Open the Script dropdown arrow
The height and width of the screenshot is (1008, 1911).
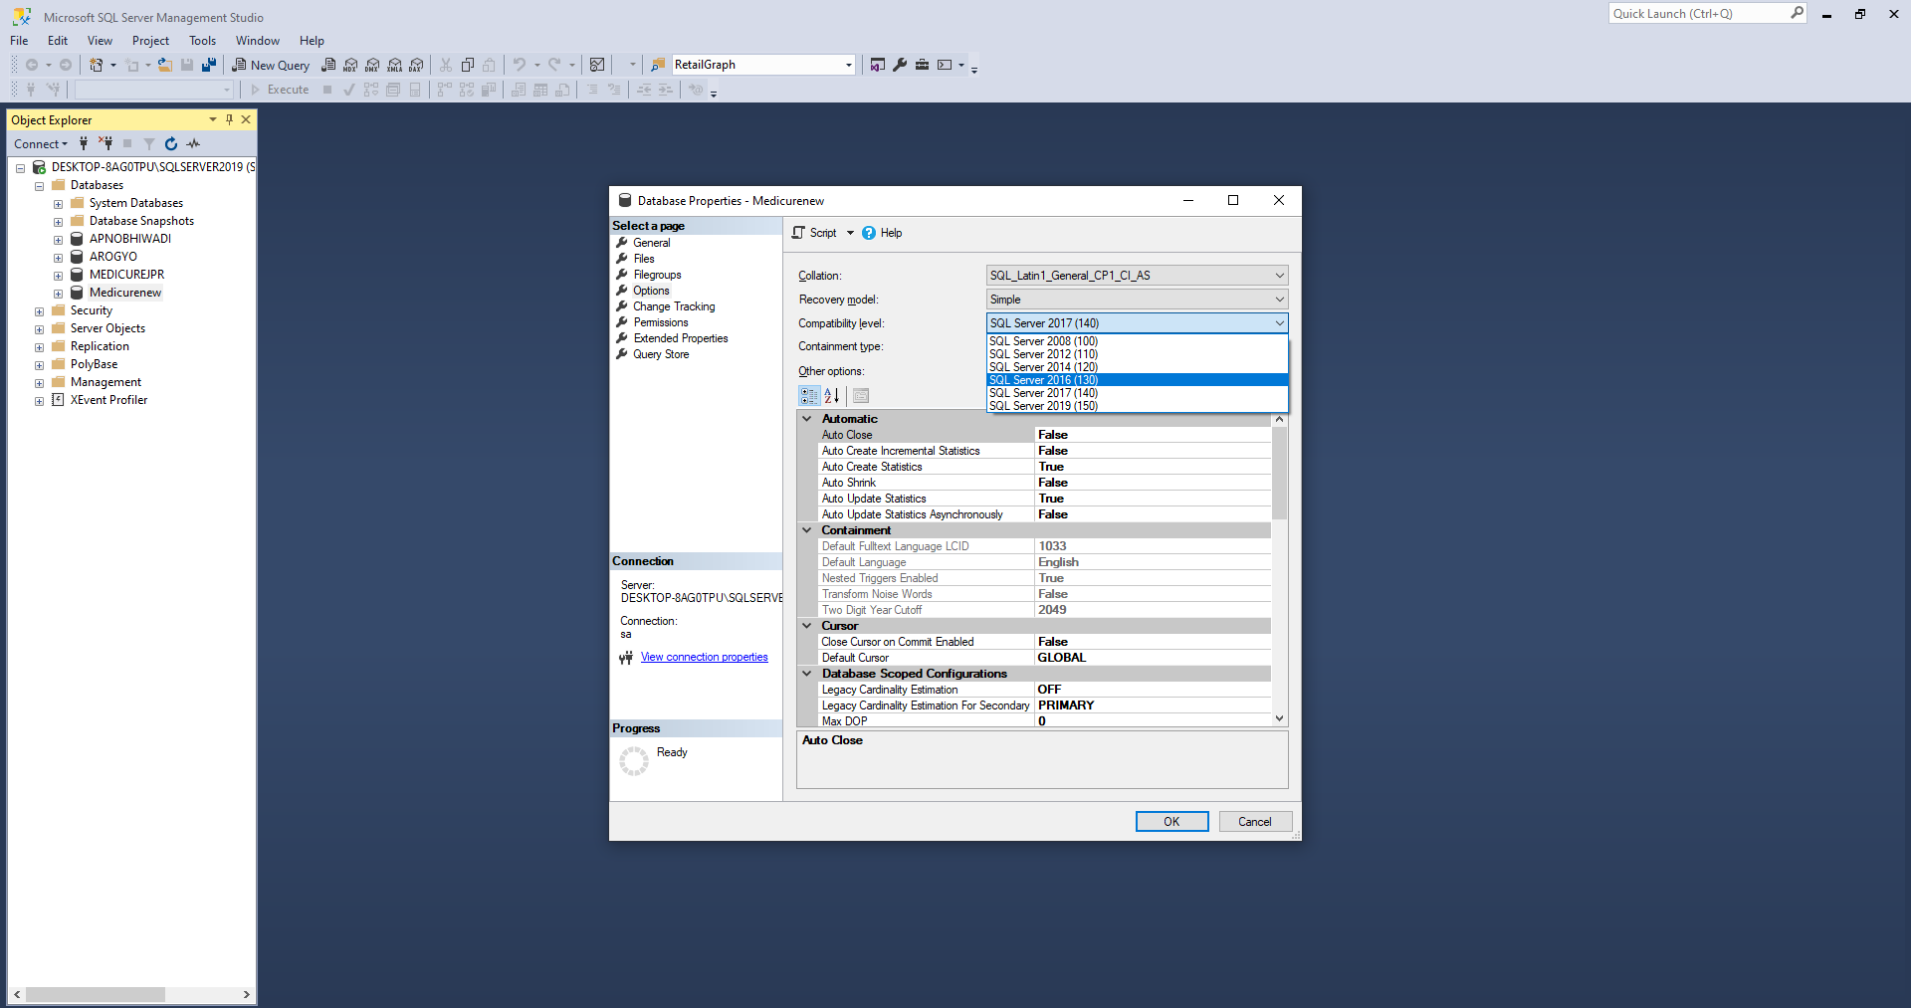[x=850, y=233]
